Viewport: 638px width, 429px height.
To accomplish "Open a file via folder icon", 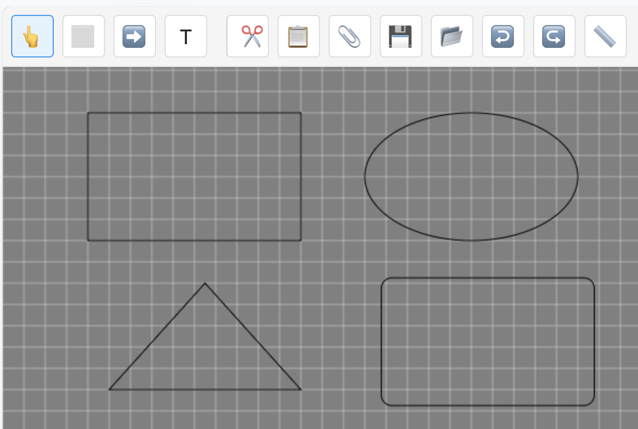I will pyautogui.click(x=452, y=36).
